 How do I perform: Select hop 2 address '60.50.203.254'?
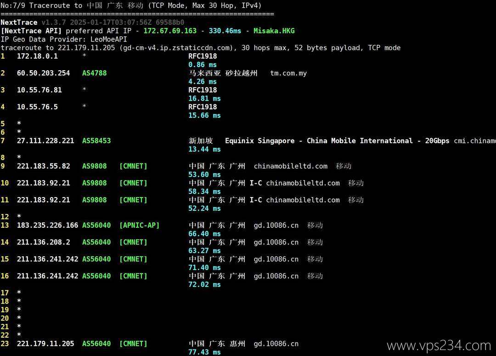click(x=43, y=73)
